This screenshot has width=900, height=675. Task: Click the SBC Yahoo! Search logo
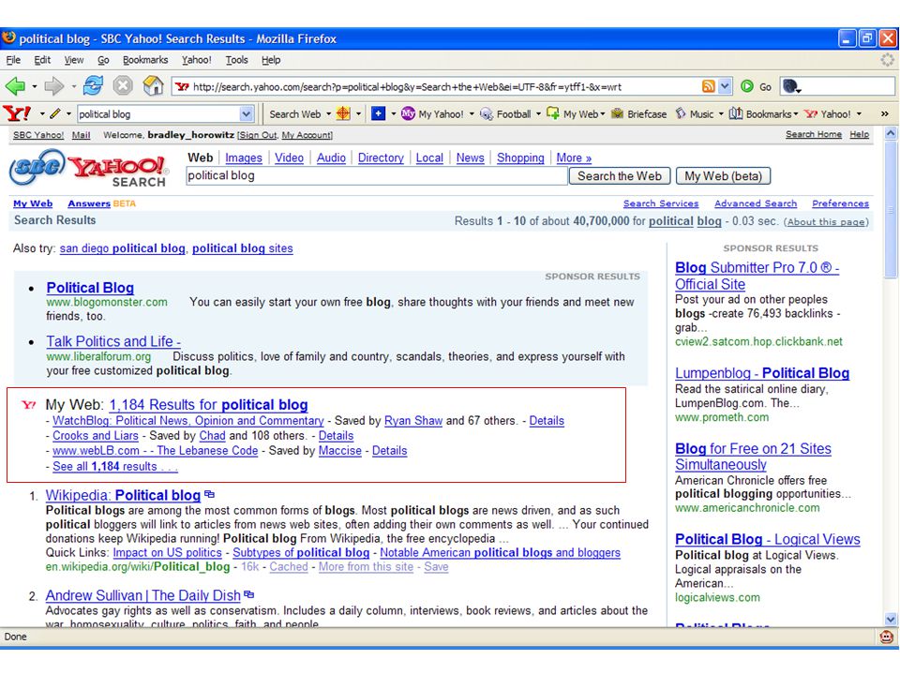[89, 168]
